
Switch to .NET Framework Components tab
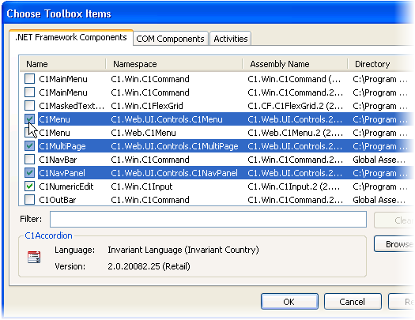(x=71, y=38)
